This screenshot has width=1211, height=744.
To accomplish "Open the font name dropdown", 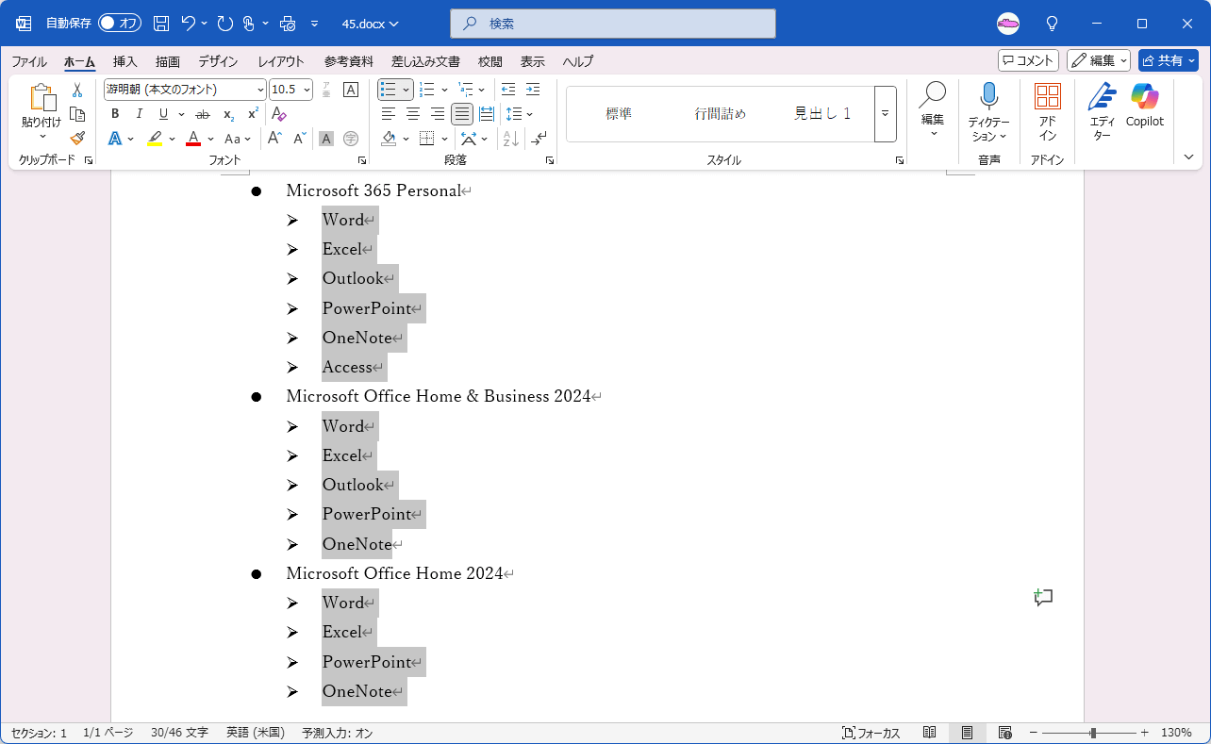I will [x=260, y=90].
